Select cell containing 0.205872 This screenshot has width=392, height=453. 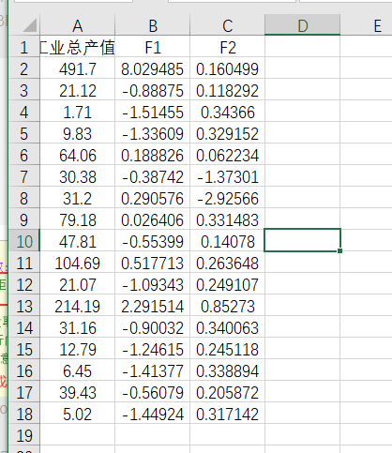point(228,392)
